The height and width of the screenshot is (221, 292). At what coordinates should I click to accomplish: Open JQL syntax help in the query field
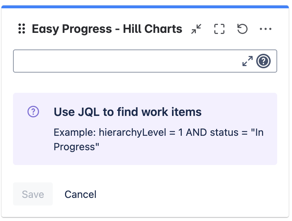point(263,61)
